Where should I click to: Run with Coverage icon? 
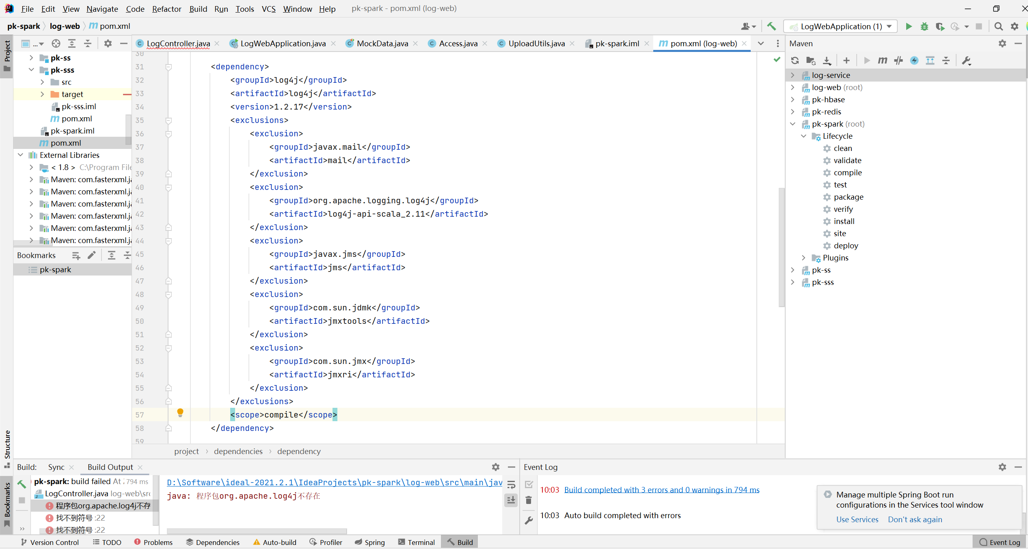940,26
